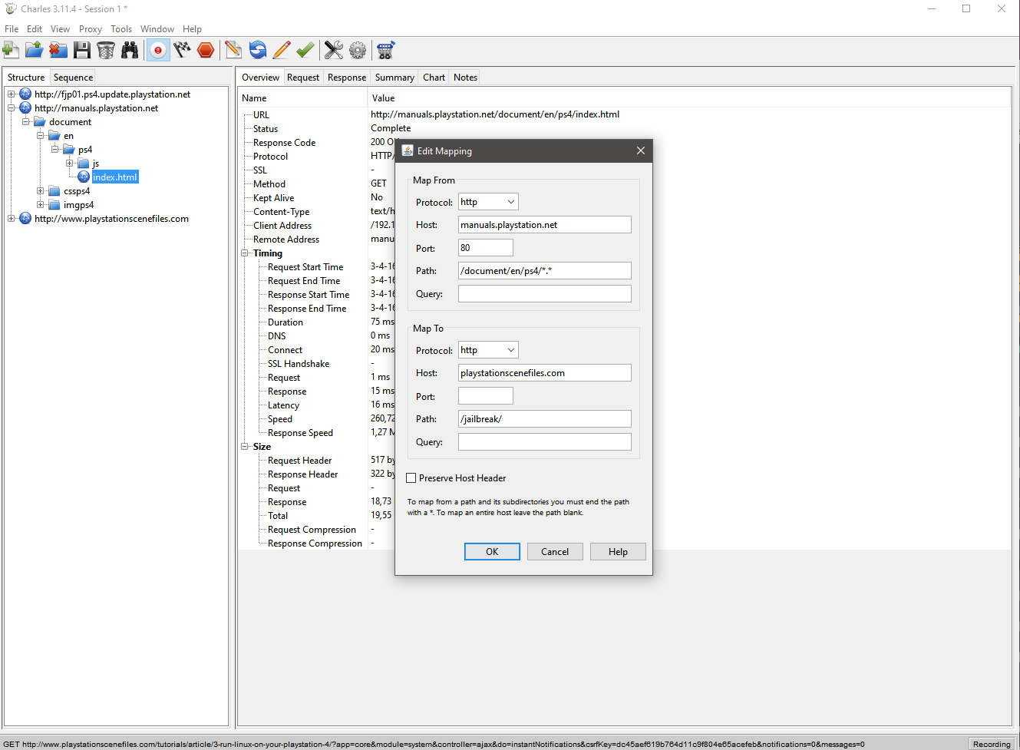Image resolution: width=1020 pixels, height=750 pixels.
Task: Click the Map From Path field
Action: [x=545, y=271]
